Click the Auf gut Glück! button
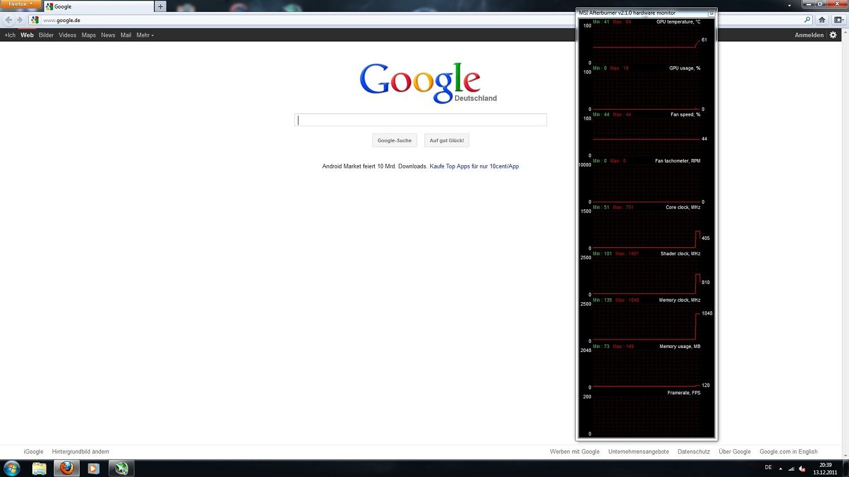The height and width of the screenshot is (477, 849). tap(447, 140)
